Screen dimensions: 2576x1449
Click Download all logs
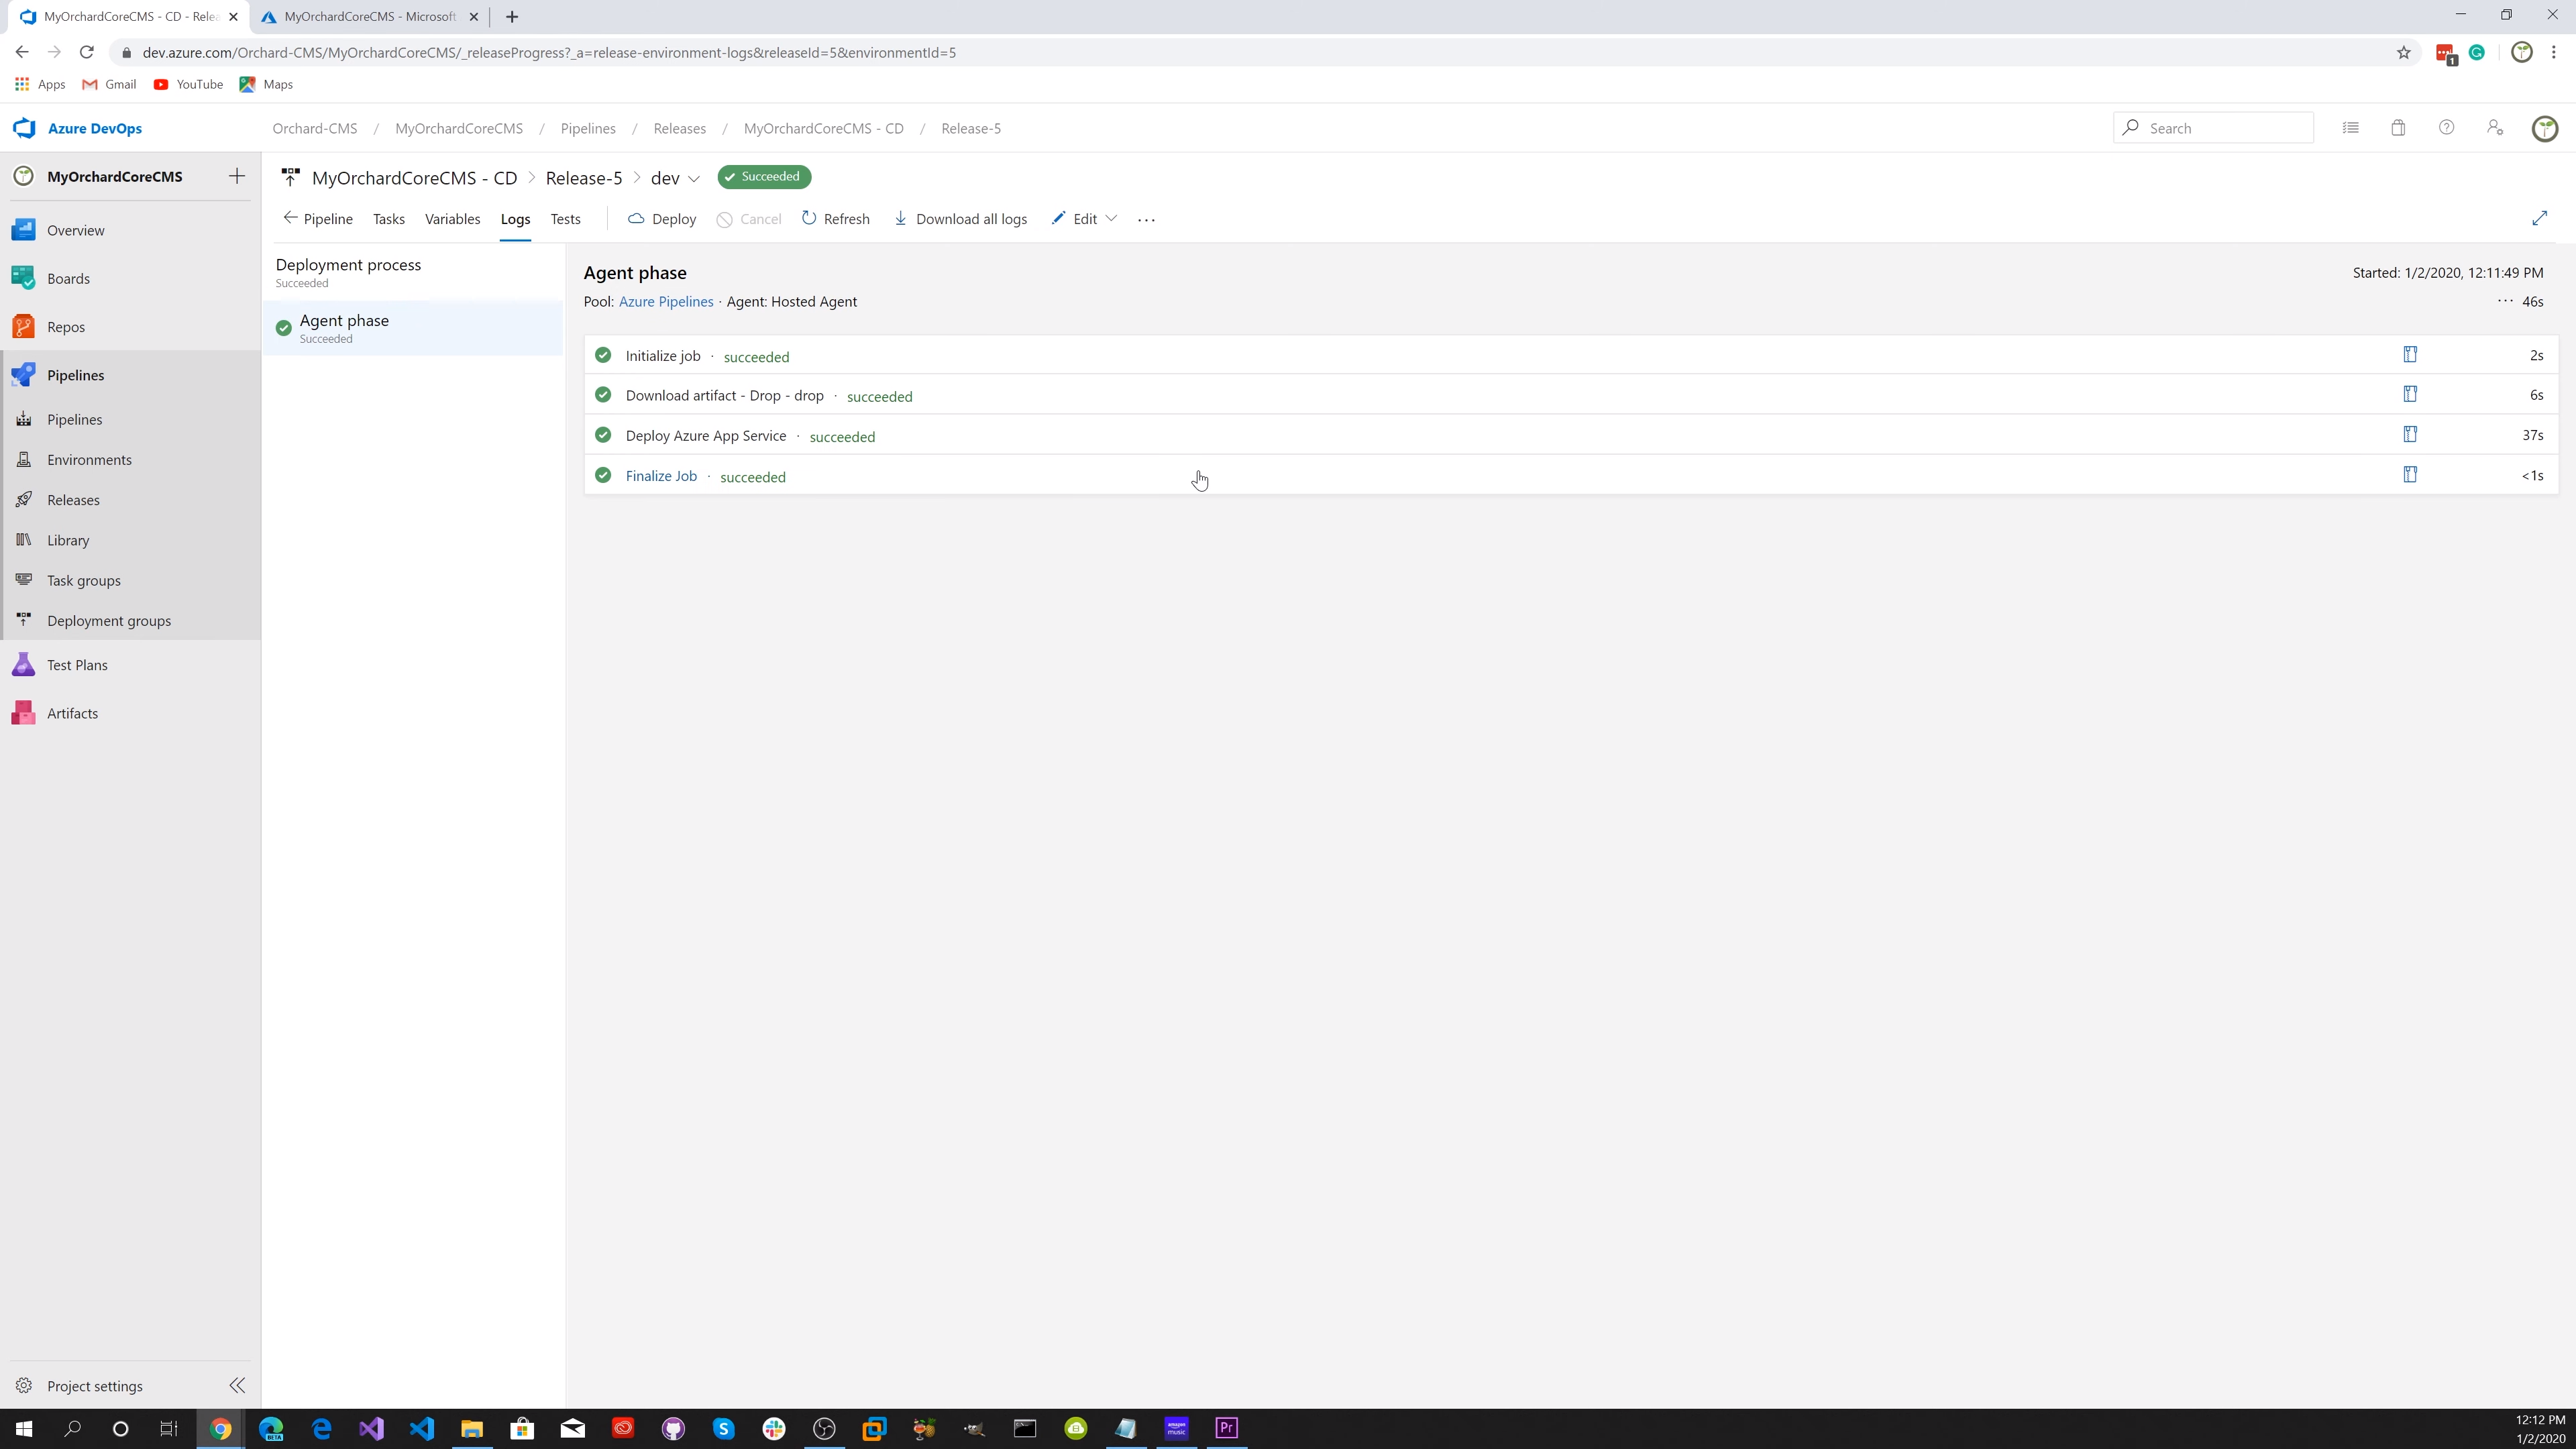tap(960, 219)
